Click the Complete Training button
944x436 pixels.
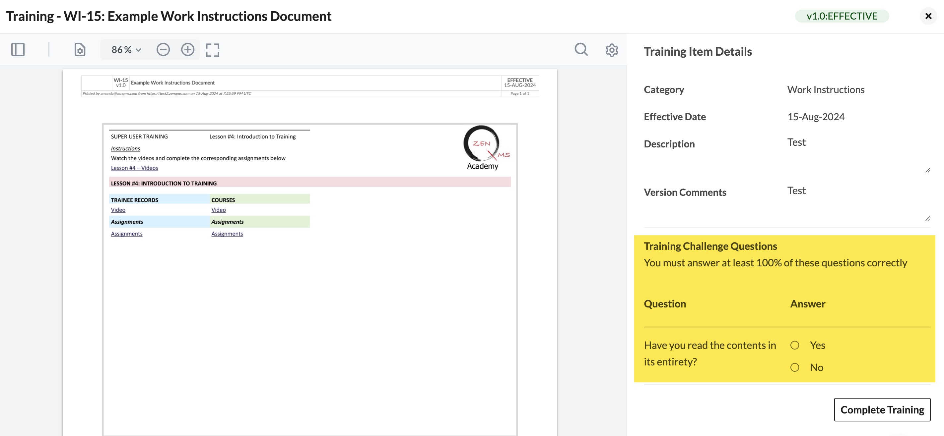coord(882,409)
